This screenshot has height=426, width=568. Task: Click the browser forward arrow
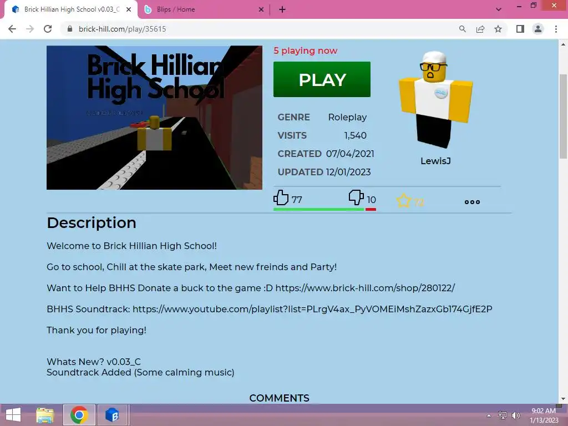coord(30,29)
